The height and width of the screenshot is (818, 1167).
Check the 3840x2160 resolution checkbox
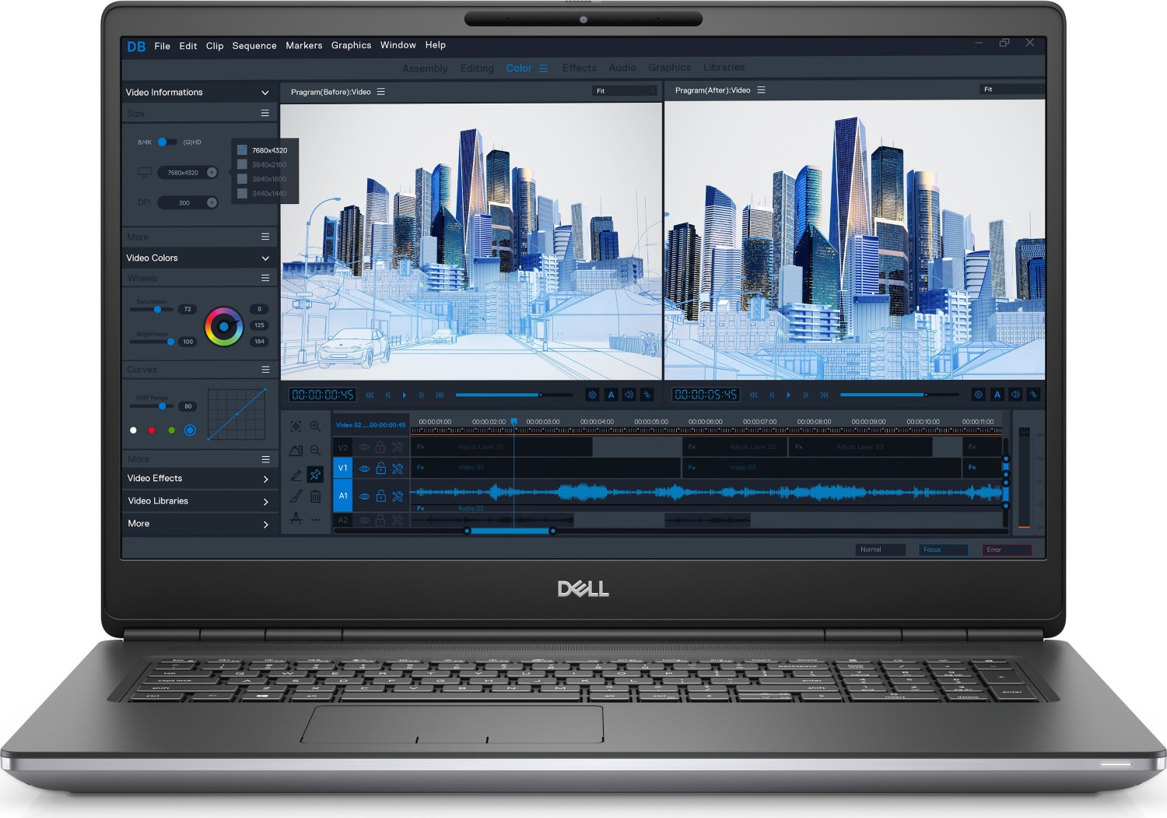pyautogui.click(x=240, y=164)
